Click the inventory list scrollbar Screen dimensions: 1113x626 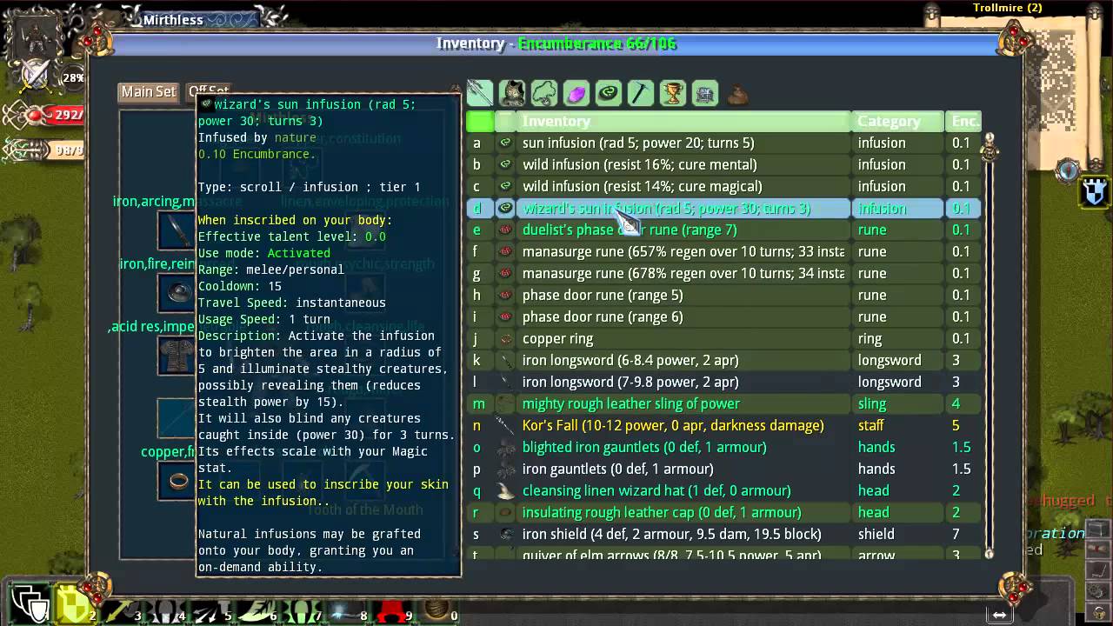(989, 348)
